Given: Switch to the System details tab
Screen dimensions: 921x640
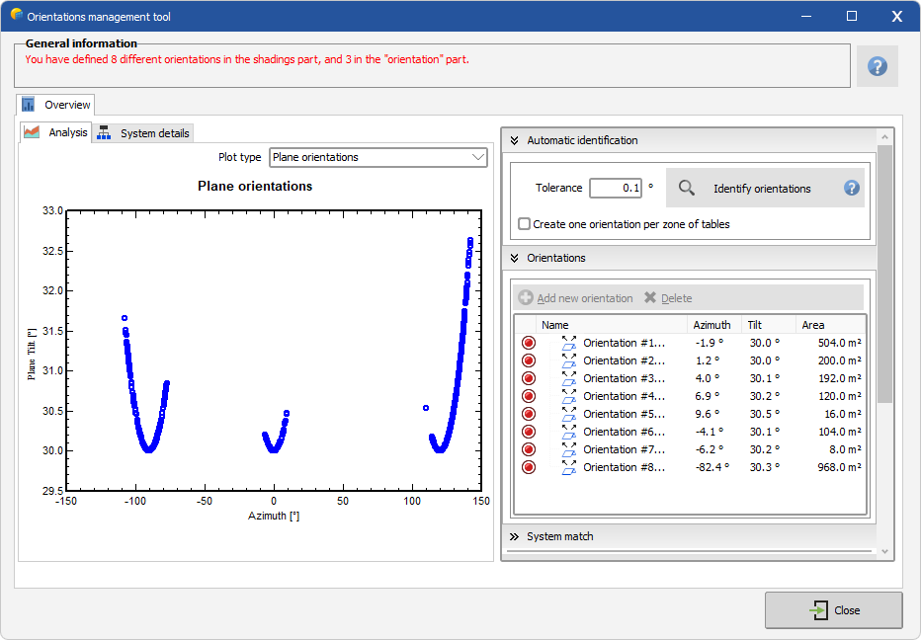Looking at the screenshot, I should (144, 132).
